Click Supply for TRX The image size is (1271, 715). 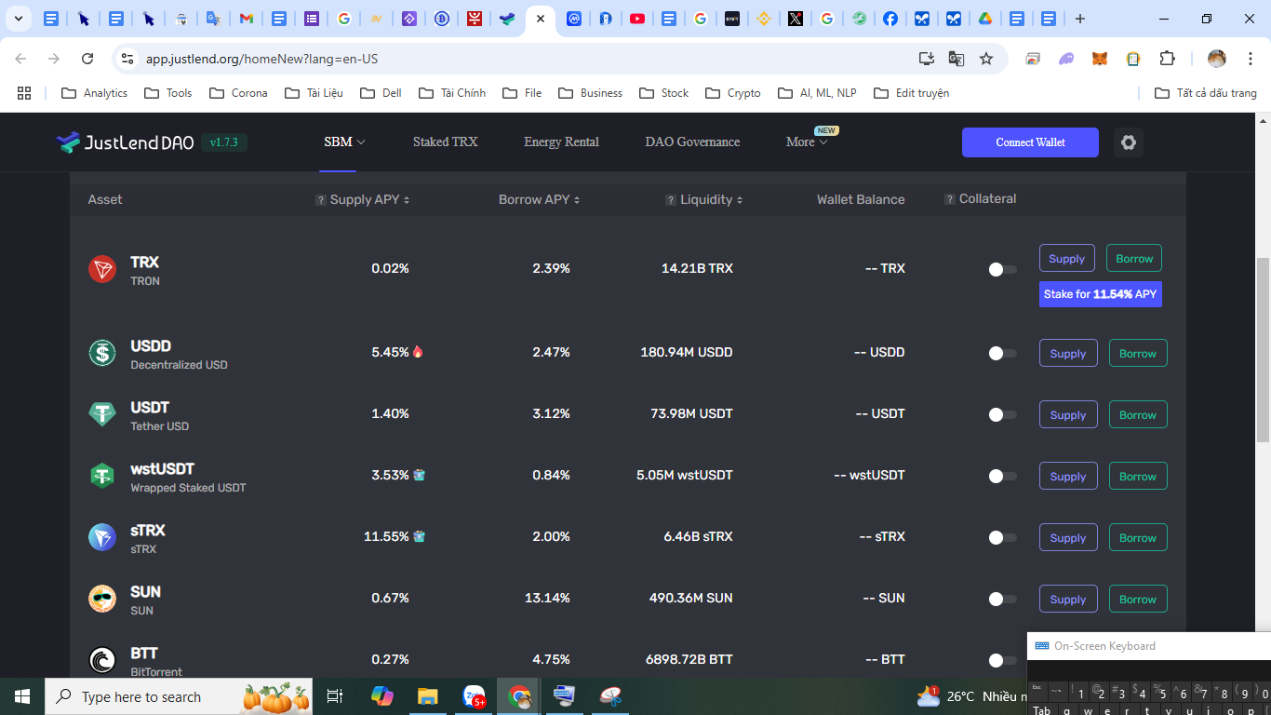[x=1067, y=259]
